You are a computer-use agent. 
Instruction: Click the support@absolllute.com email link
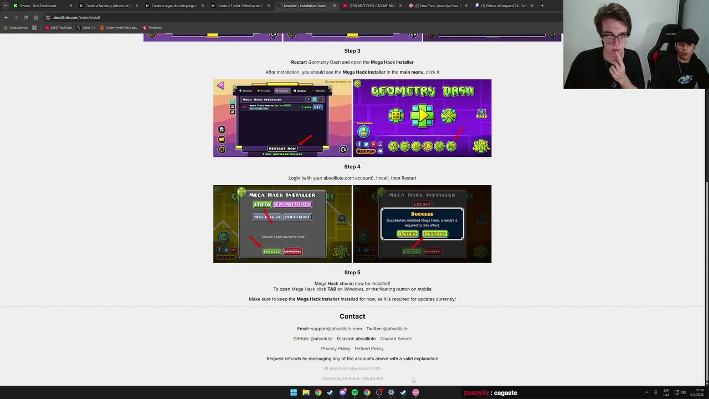click(336, 329)
